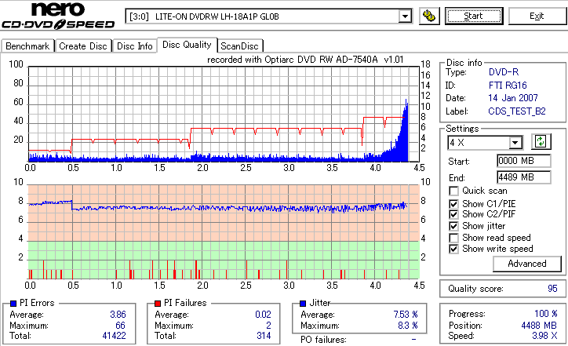568x346 pixels.
Task: Disable the Show write speed checkbox
Action: [x=453, y=249]
